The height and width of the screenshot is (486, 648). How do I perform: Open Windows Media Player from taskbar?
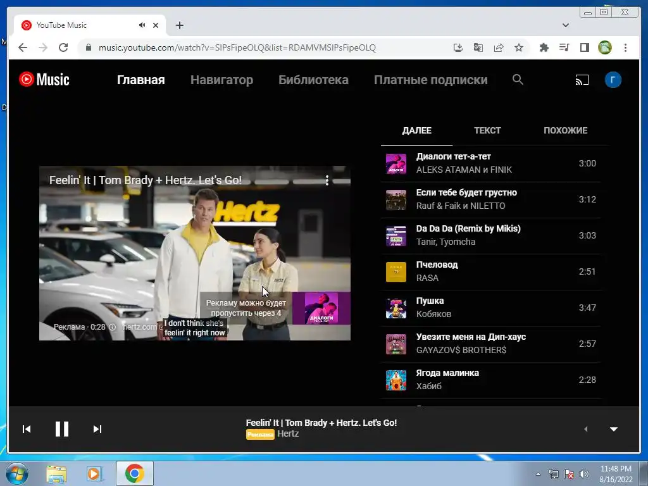point(95,473)
